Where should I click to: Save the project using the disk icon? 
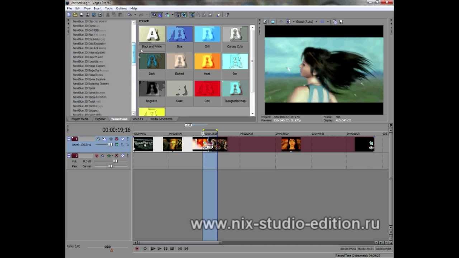pyautogui.click(x=82, y=15)
